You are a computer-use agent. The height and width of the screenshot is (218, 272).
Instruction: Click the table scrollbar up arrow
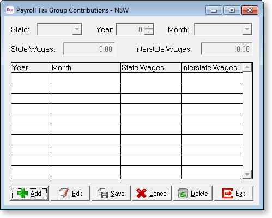pos(247,67)
